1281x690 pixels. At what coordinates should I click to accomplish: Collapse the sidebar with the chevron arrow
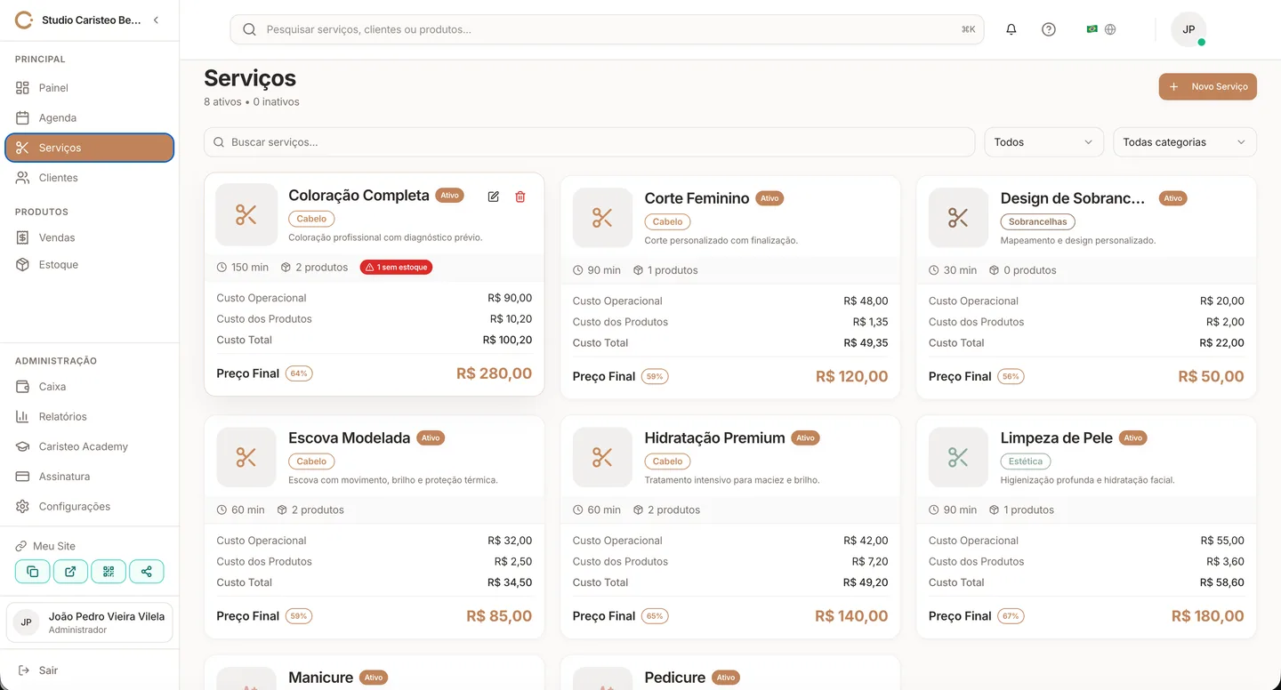click(157, 20)
